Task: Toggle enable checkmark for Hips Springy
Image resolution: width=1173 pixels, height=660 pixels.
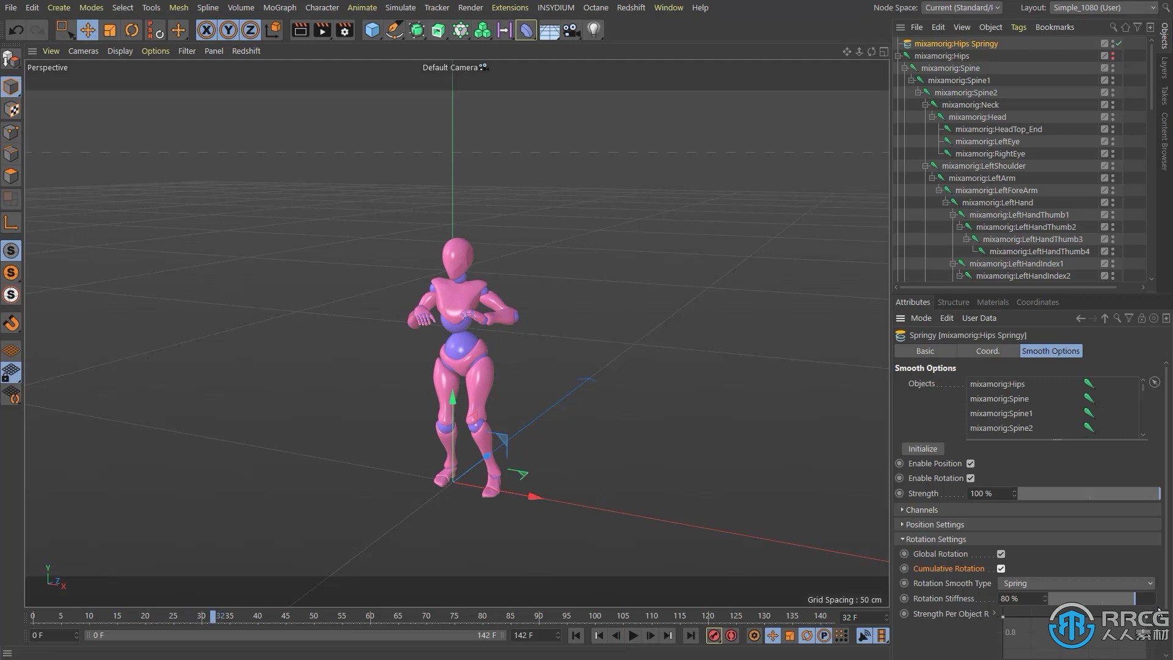Action: 1119,43
